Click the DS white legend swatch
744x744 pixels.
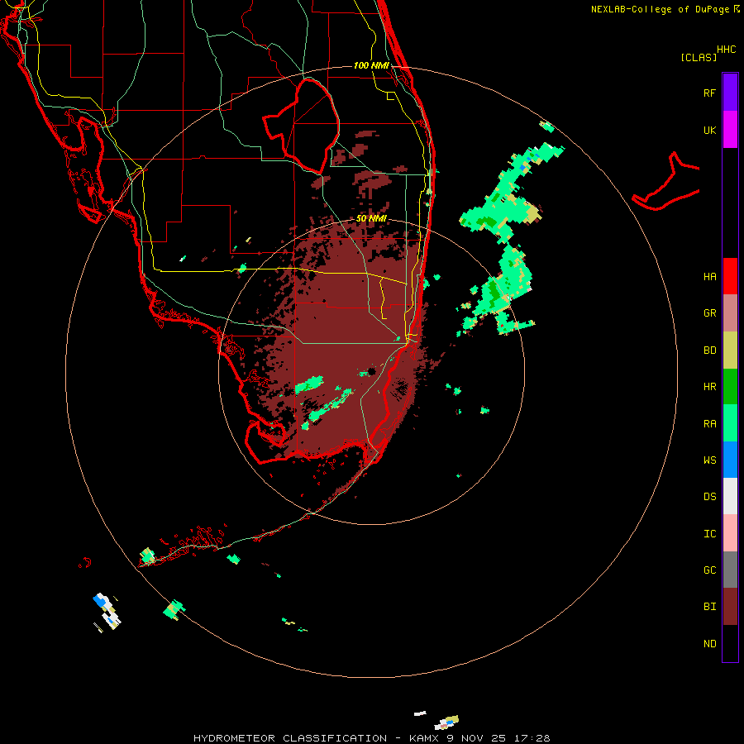[730, 496]
